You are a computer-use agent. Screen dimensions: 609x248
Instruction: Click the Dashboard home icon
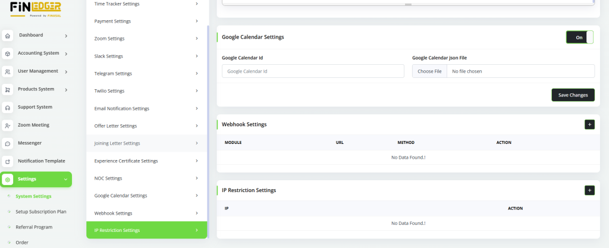point(8,36)
